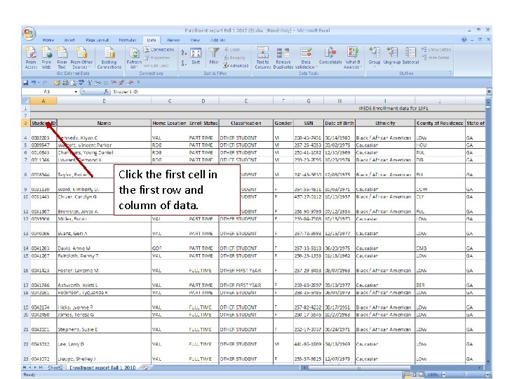Select the Sheet2 worksheet tab

[x=55, y=368]
